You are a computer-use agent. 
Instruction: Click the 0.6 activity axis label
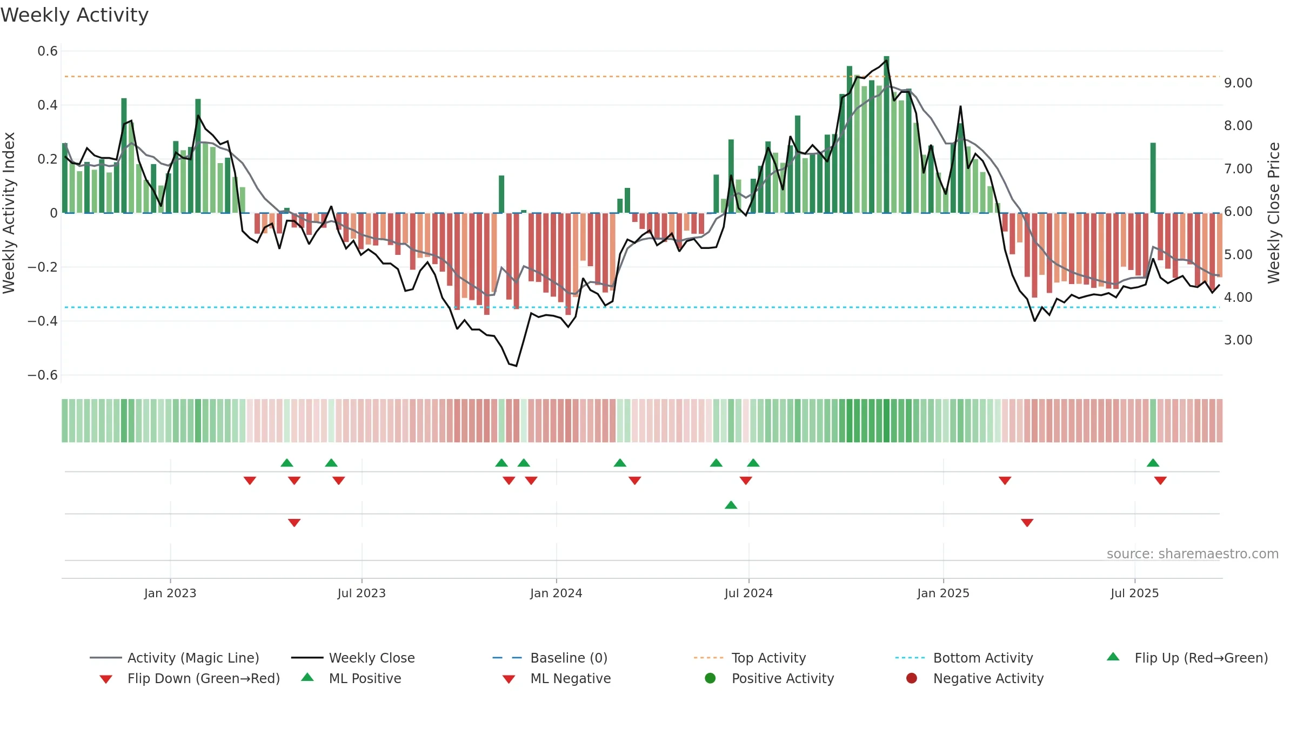pos(48,51)
